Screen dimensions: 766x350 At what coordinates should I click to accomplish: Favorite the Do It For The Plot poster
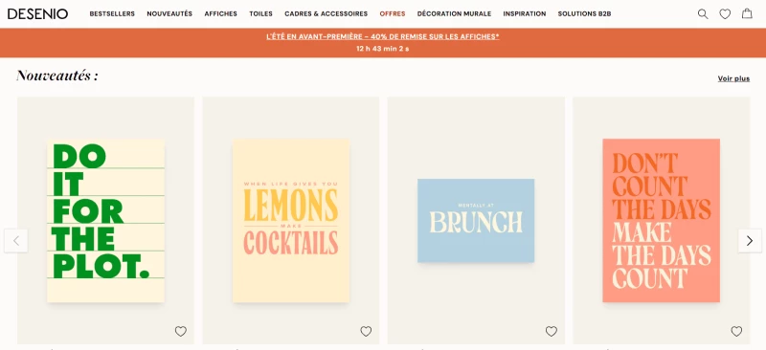click(x=181, y=332)
